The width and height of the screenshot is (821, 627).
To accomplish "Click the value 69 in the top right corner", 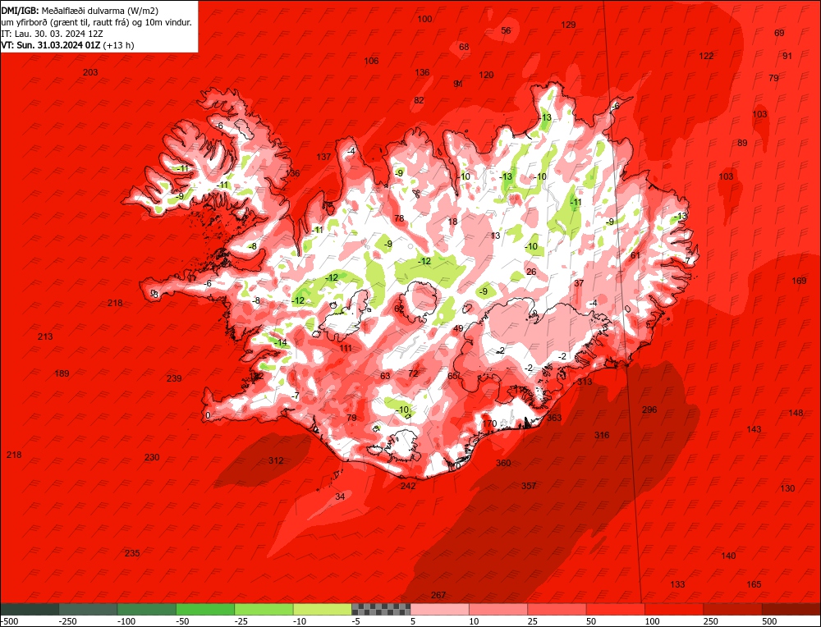I will point(779,33).
